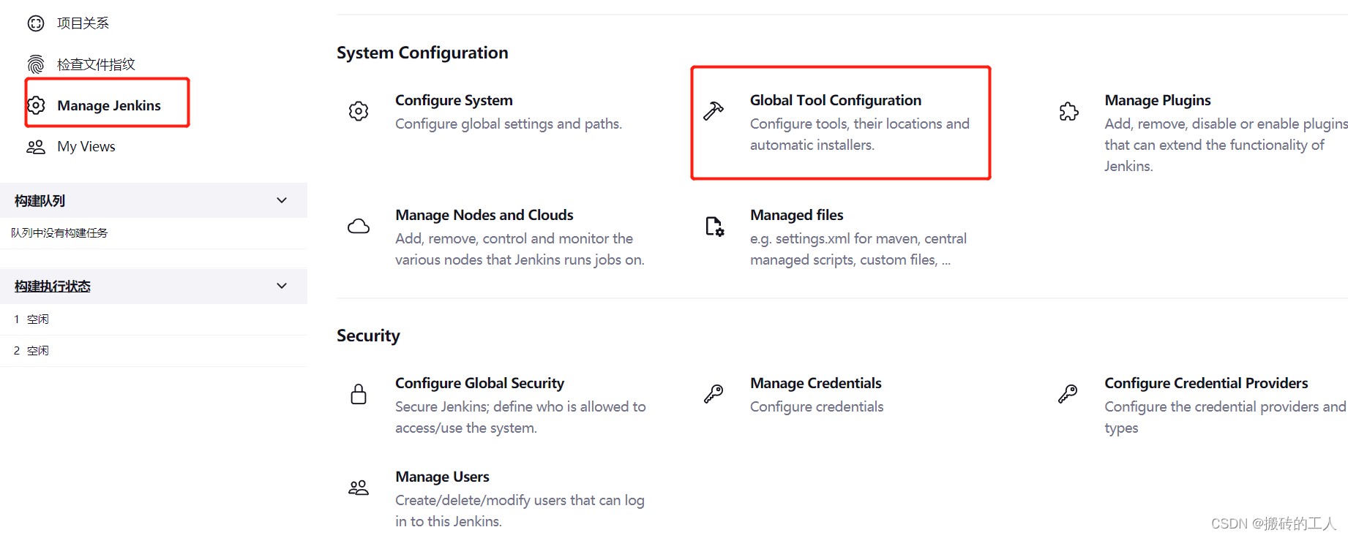Viewport: 1348px width, 538px height.
Task: Click the Manage Jenkins gear icon
Action: pos(36,105)
